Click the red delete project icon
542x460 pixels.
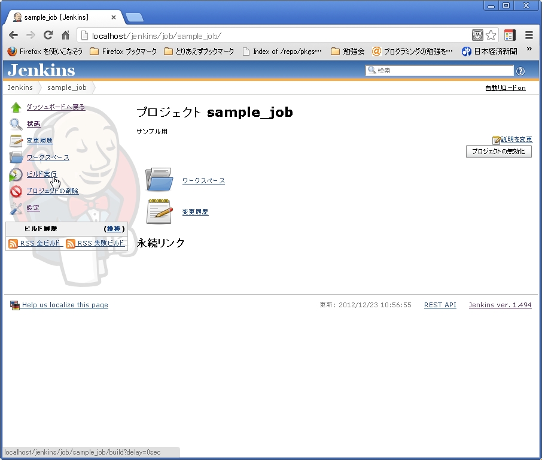click(16, 191)
